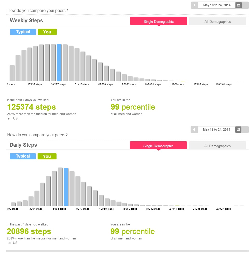This screenshot has width=251, height=255.
Task: Go to previous week in Daily Steps
Action: [194, 130]
